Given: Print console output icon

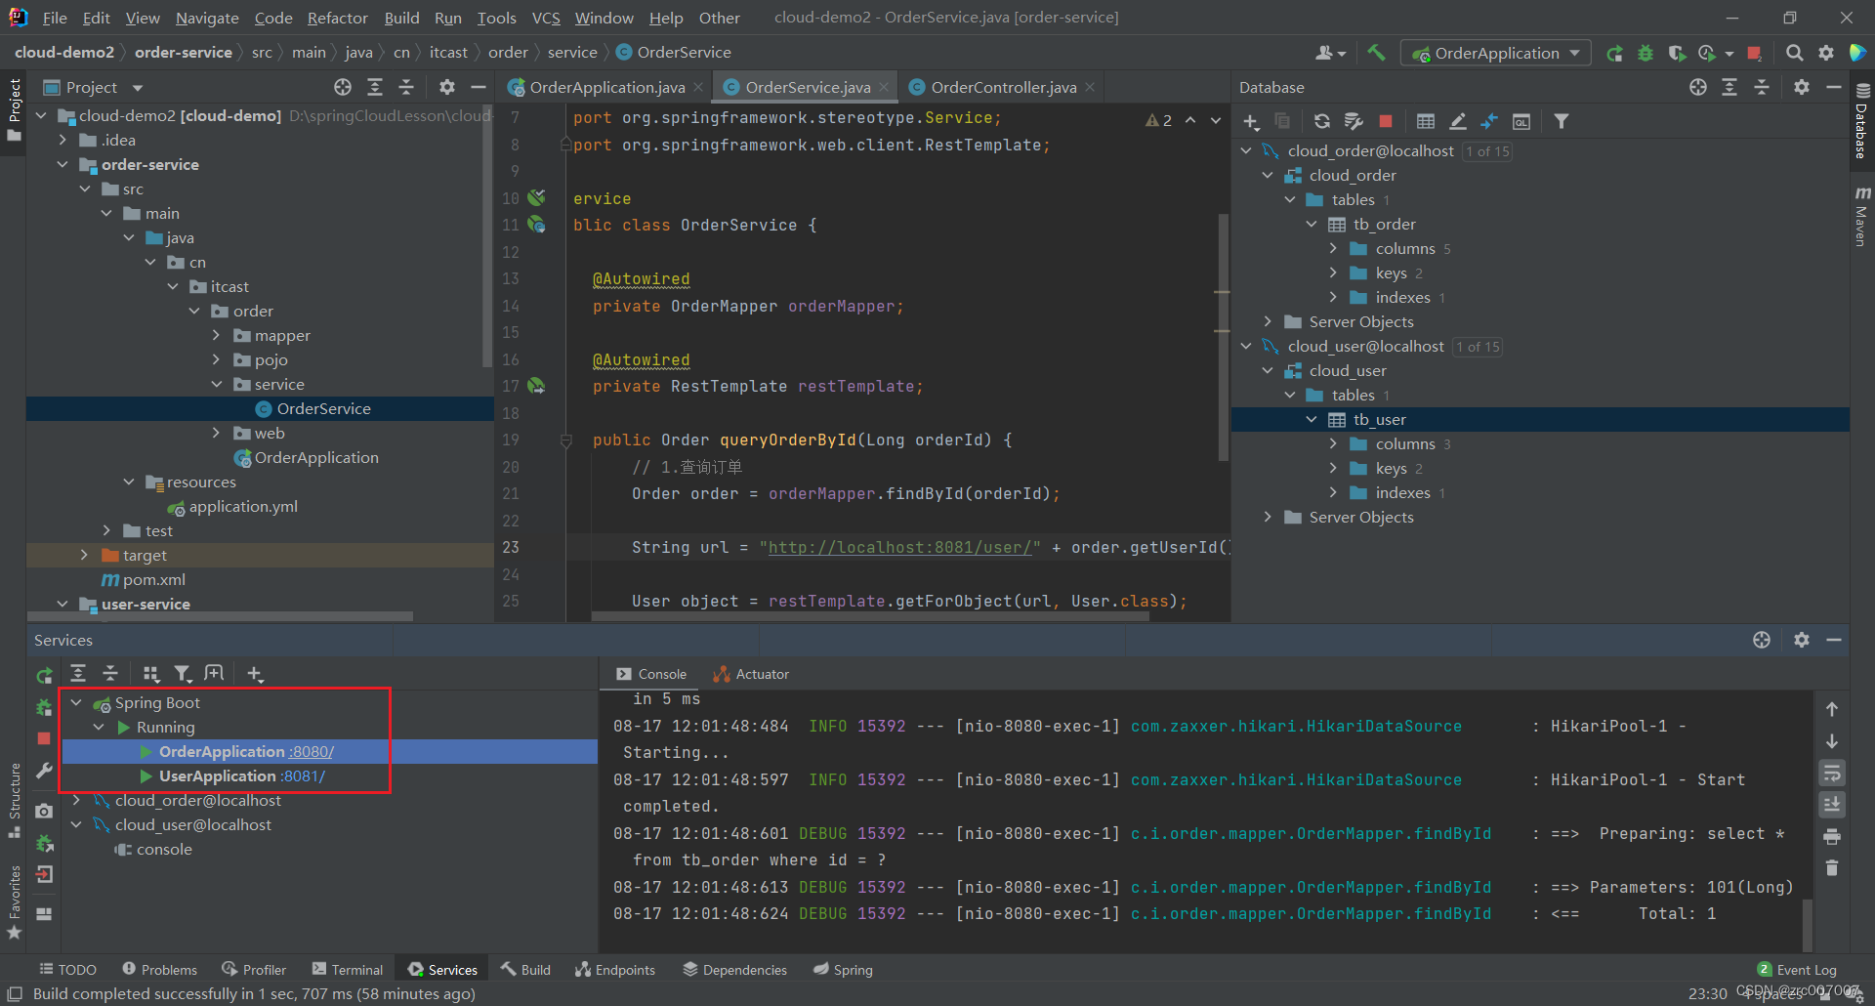Looking at the screenshot, I should (x=1832, y=836).
